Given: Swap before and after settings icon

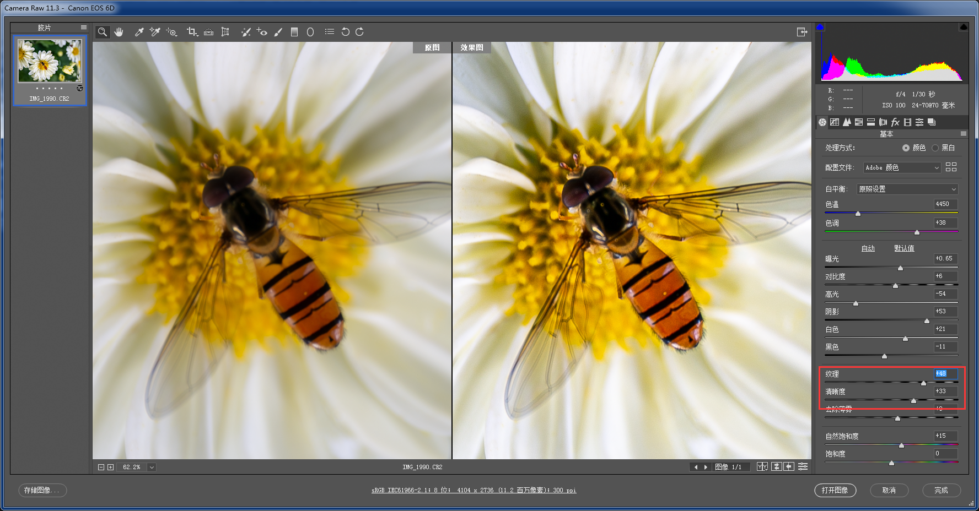Looking at the screenshot, I should pos(776,466).
